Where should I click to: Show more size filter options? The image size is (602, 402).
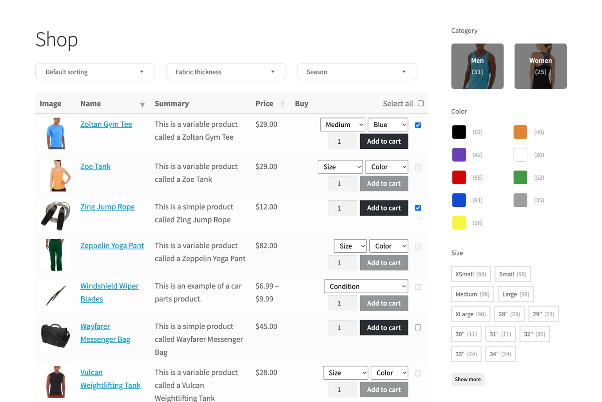(468, 379)
